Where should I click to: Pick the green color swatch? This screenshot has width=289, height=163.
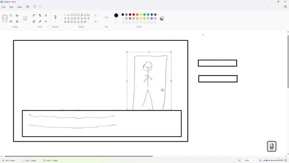[x=144, y=14]
